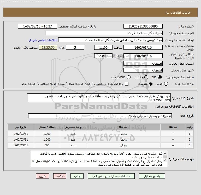Click quantity 500 in row 3
Viewport: 201px width, 195px height.
(47, 145)
